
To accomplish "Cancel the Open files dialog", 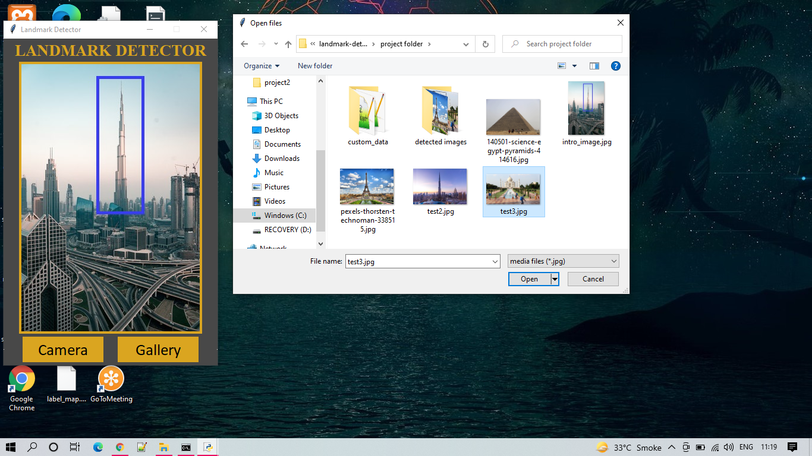I will pos(593,279).
